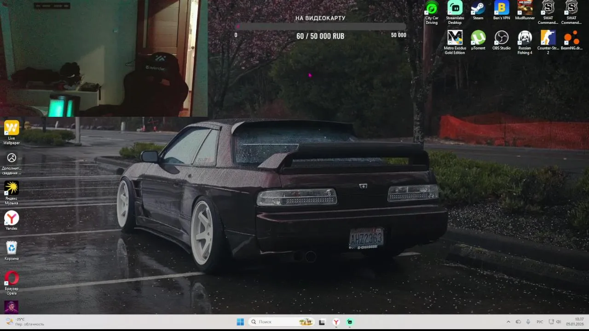Open the Metro Exodus Gold Edition shortcut
589x331 pixels.
(x=455, y=43)
